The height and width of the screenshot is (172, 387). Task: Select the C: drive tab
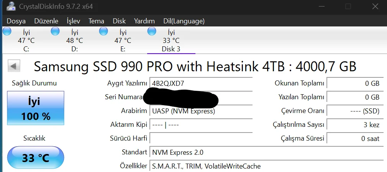point(26,41)
